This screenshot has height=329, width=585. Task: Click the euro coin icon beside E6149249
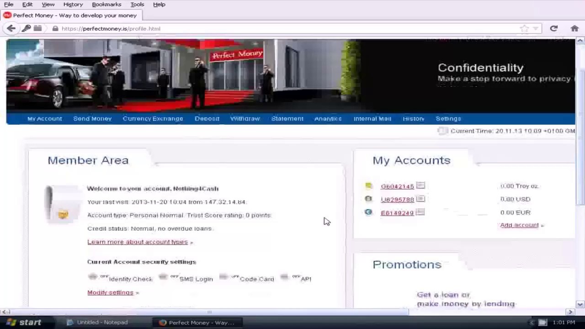coord(369,212)
